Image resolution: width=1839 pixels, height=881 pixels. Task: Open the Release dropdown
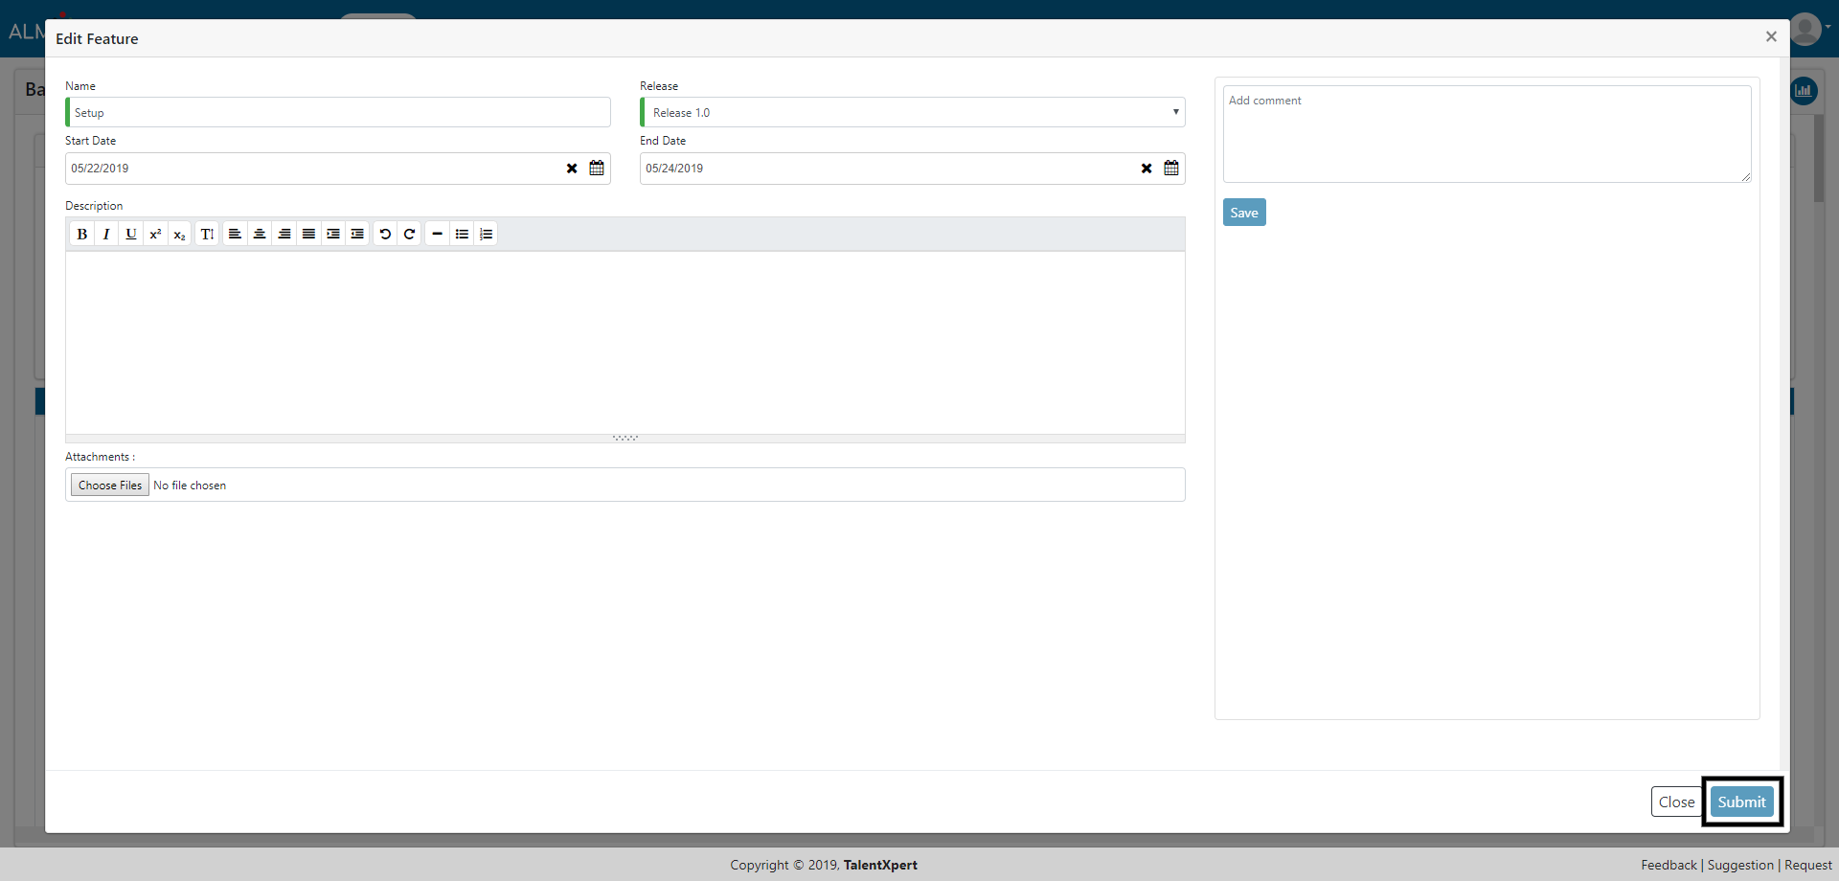click(913, 112)
